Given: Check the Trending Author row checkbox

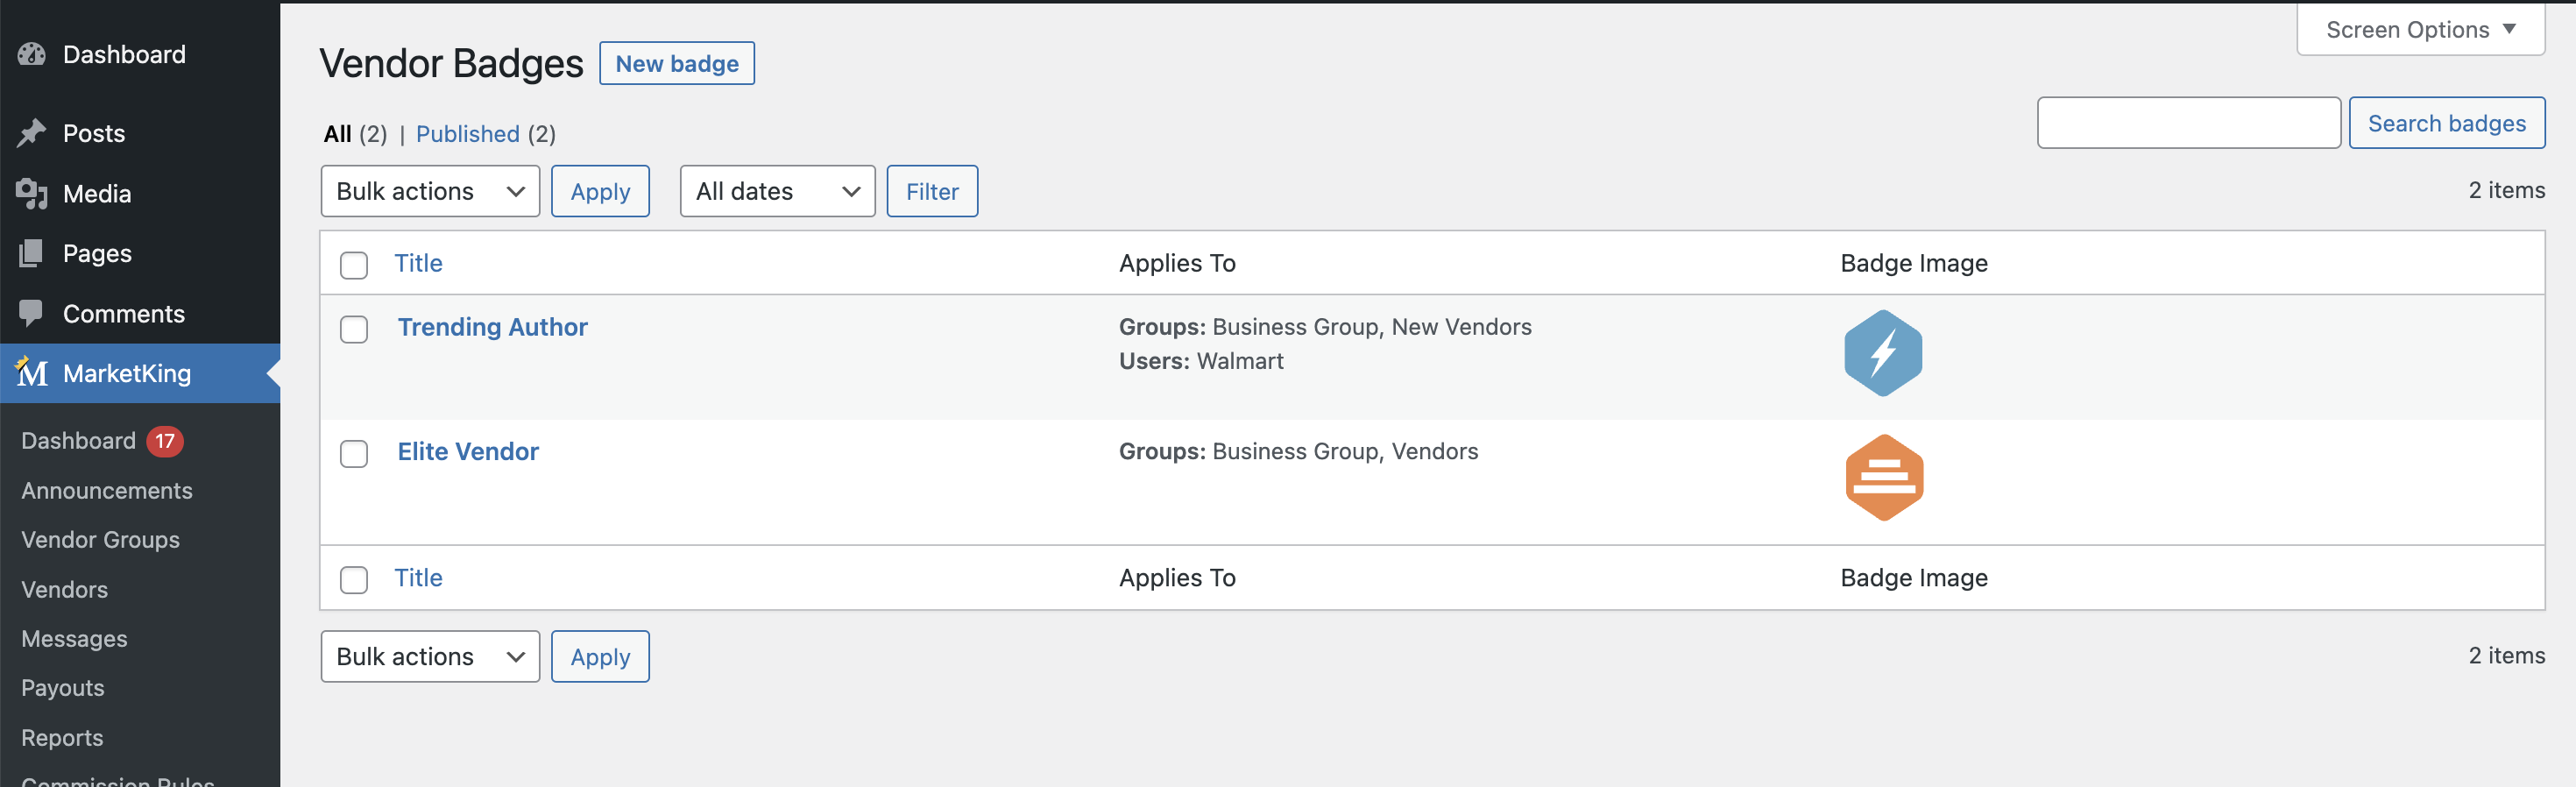Looking at the screenshot, I should coord(354,329).
